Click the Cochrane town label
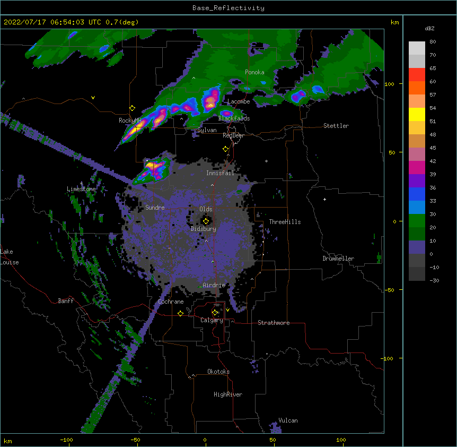This screenshot has width=457, height=447. point(171,302)
